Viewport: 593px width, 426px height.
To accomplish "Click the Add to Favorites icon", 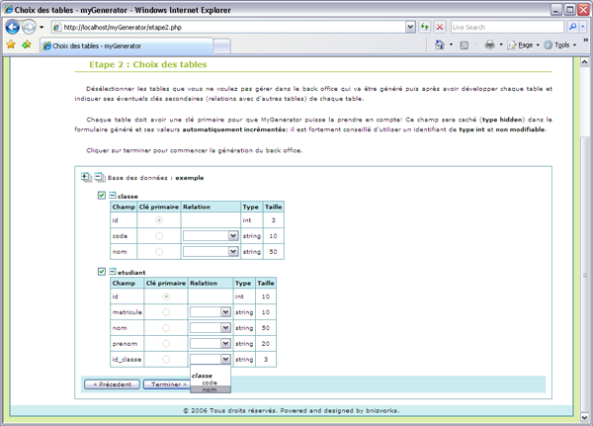I will pos(27,45).
